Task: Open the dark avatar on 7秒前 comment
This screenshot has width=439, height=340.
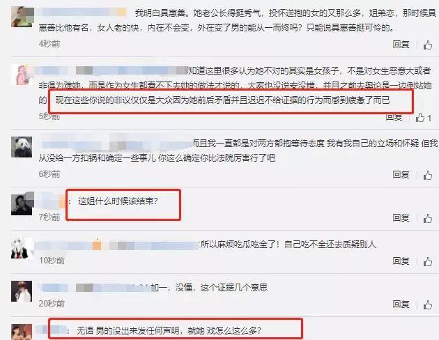Action: (22, 203)
